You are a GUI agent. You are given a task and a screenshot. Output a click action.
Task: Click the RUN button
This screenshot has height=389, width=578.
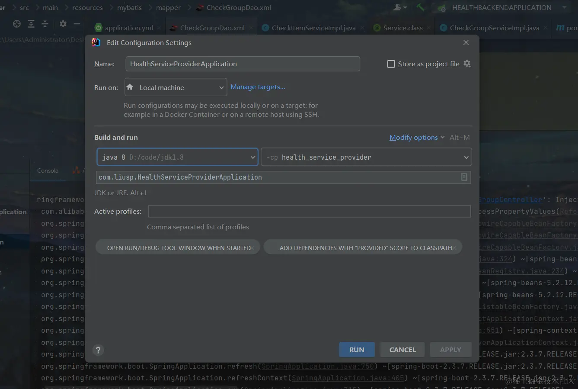click(357, 350)
